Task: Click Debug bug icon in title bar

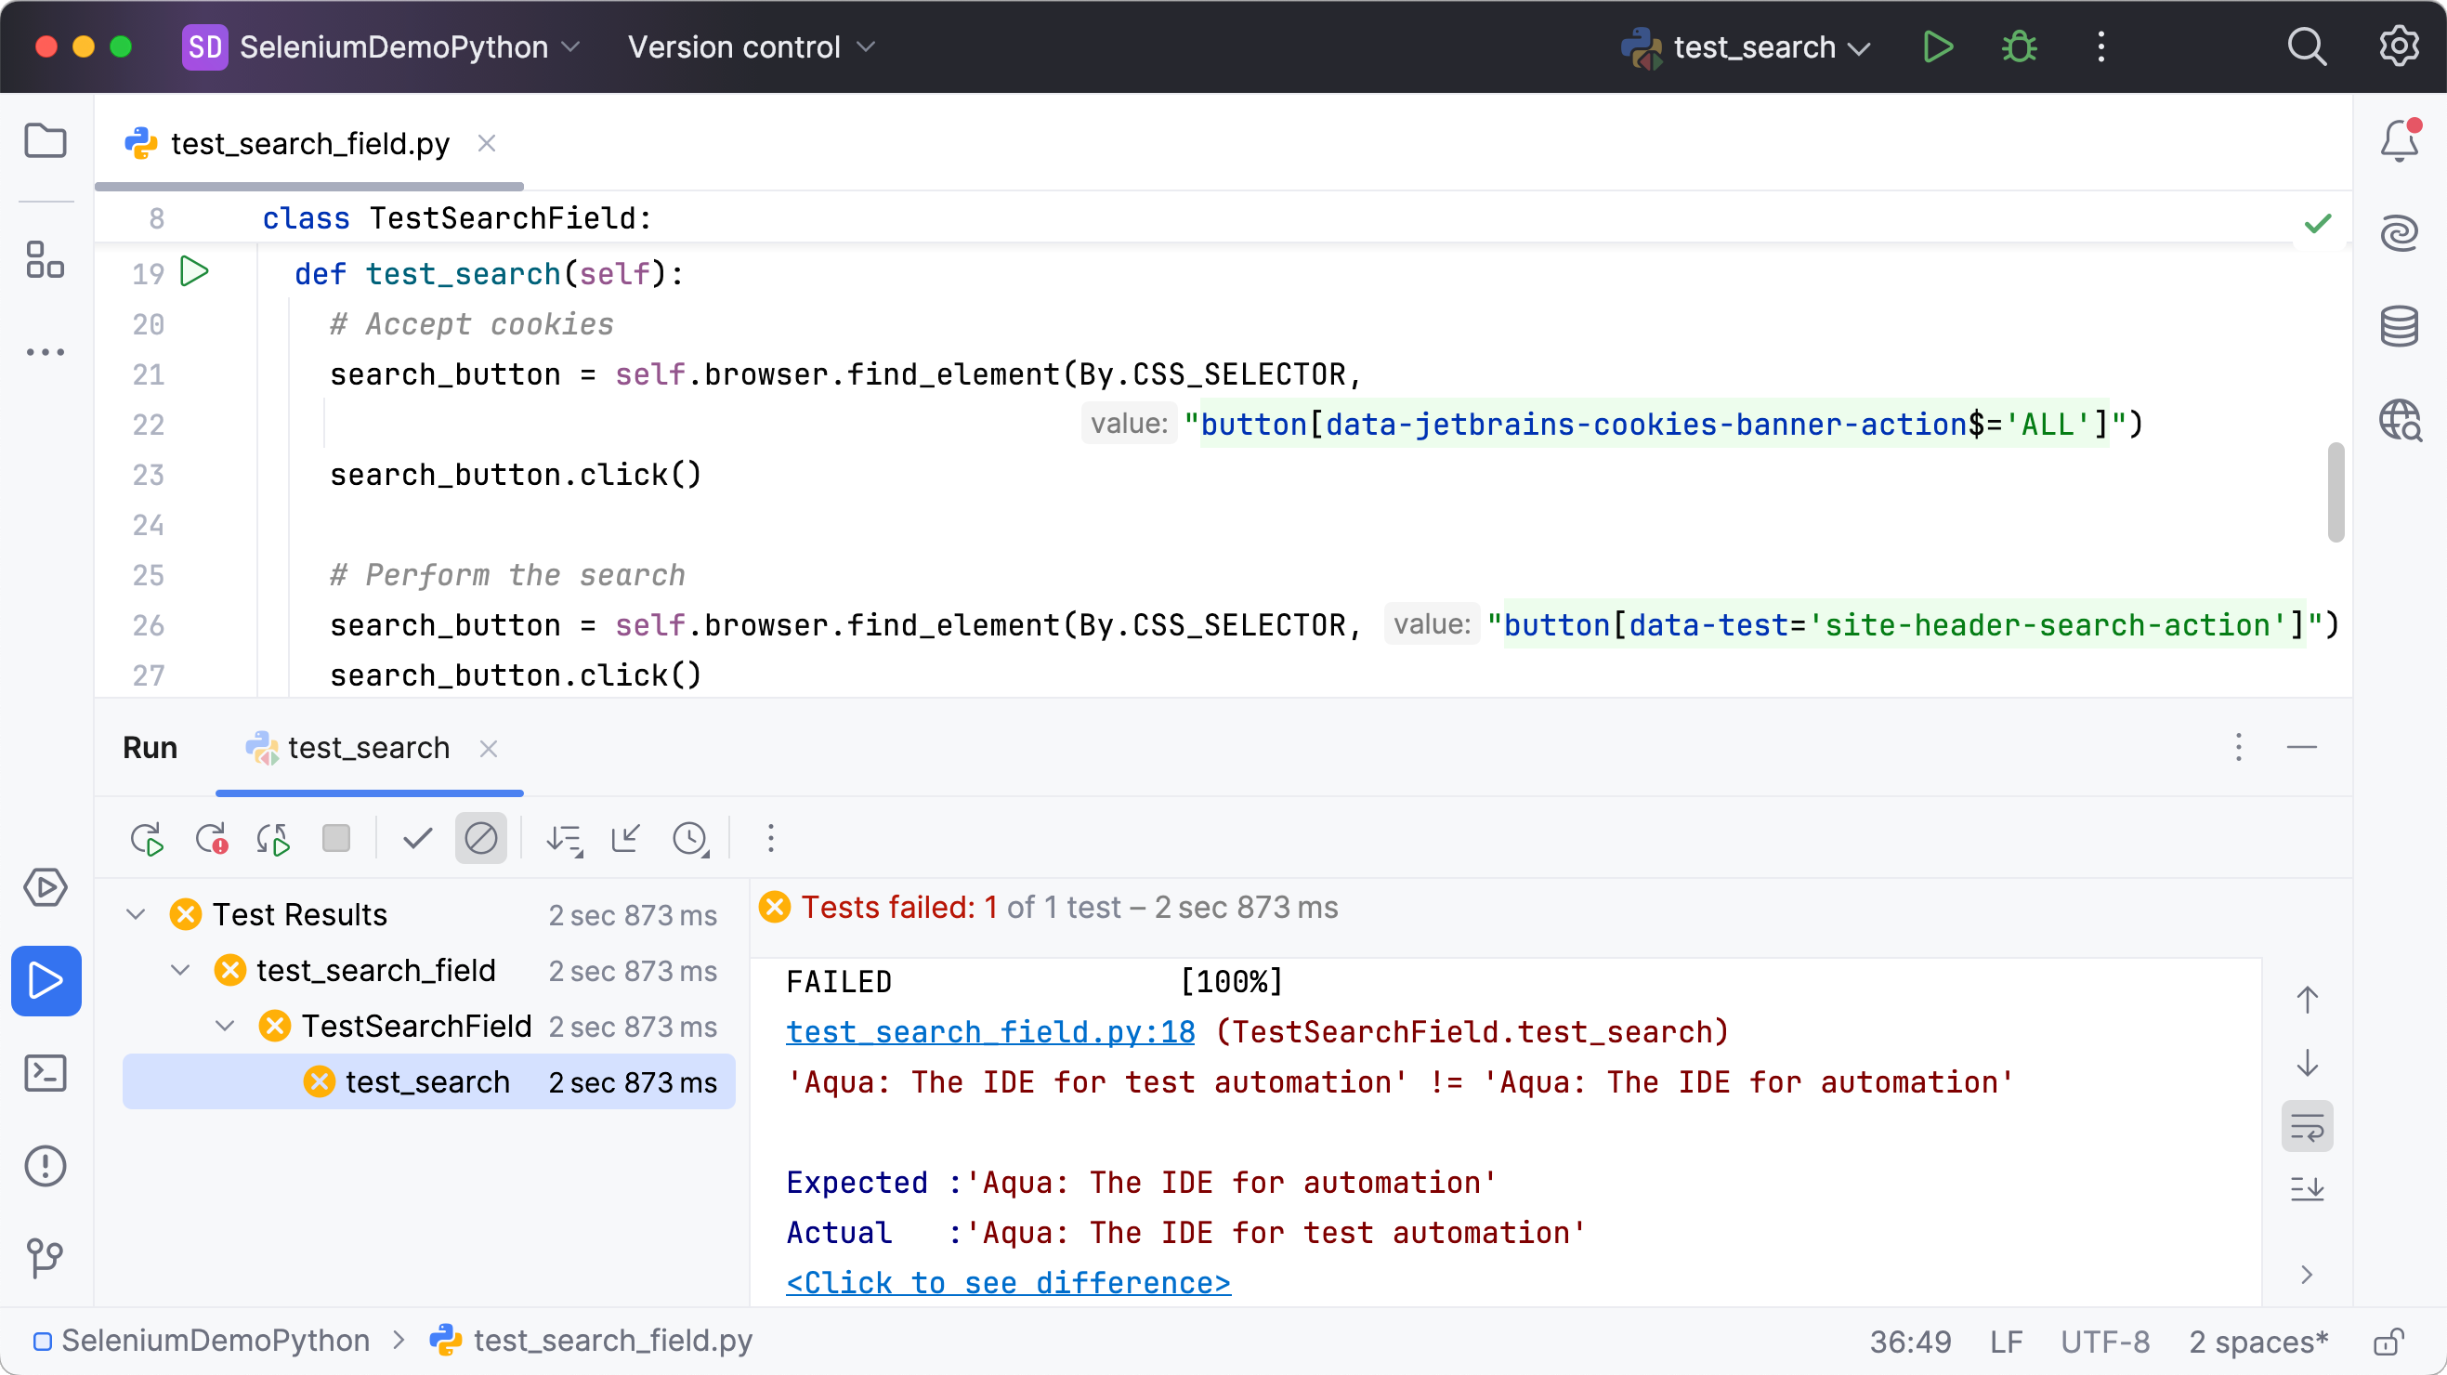Action: [2019, 46]
